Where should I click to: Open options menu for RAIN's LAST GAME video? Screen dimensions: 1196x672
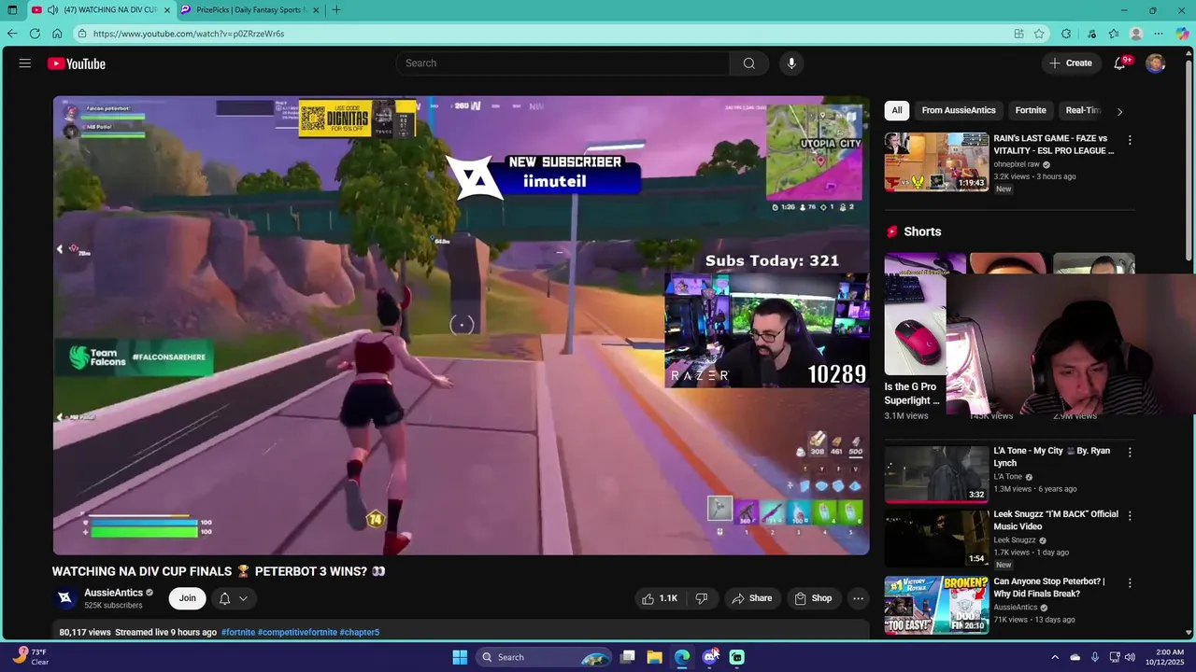(1130, 140)
